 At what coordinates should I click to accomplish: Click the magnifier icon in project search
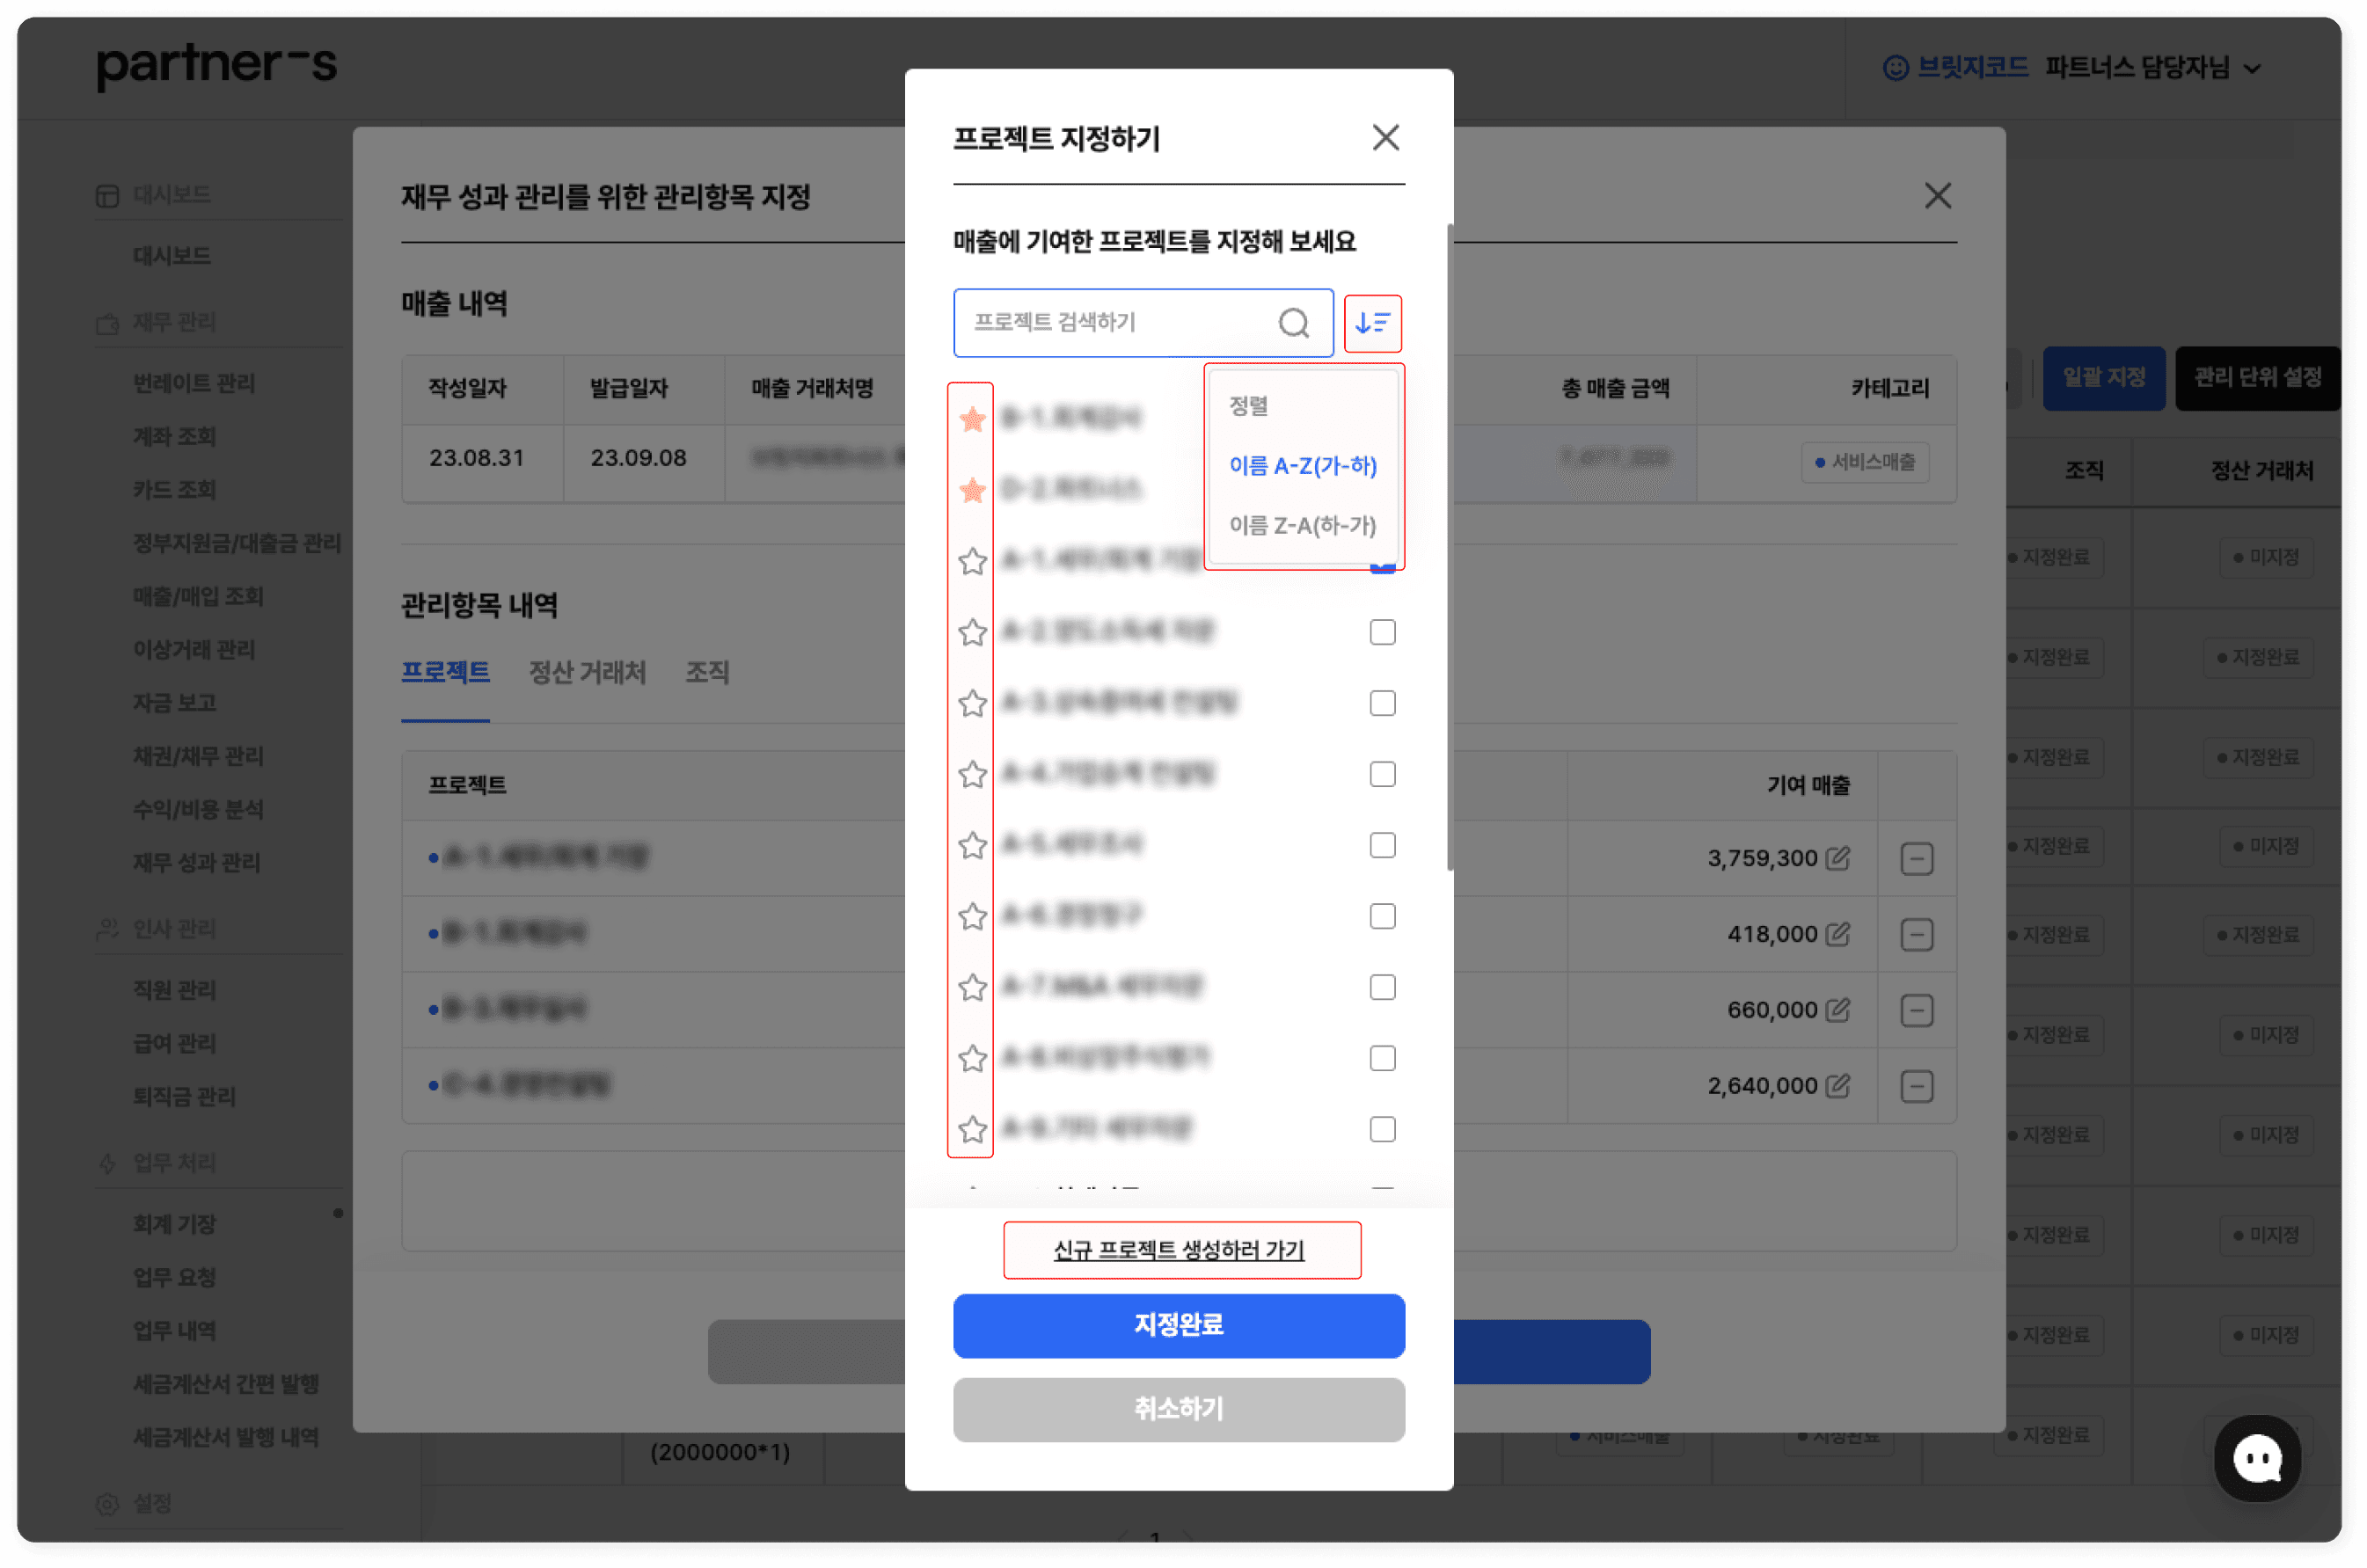[x=1294, y=323]
